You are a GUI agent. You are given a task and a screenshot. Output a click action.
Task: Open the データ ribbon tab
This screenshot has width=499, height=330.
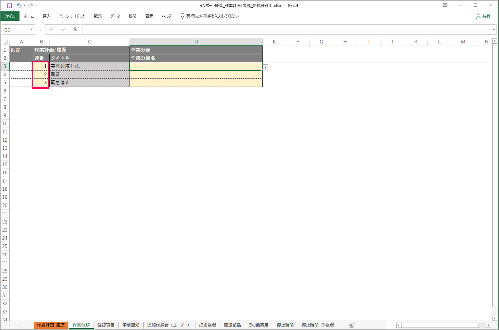115,16
